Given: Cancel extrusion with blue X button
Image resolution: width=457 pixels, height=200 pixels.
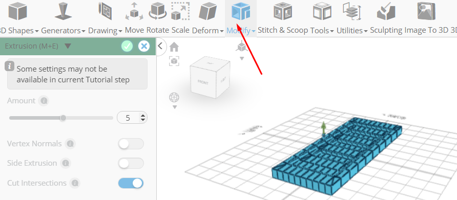Looking at the screenshot, I should pos(143,46).
